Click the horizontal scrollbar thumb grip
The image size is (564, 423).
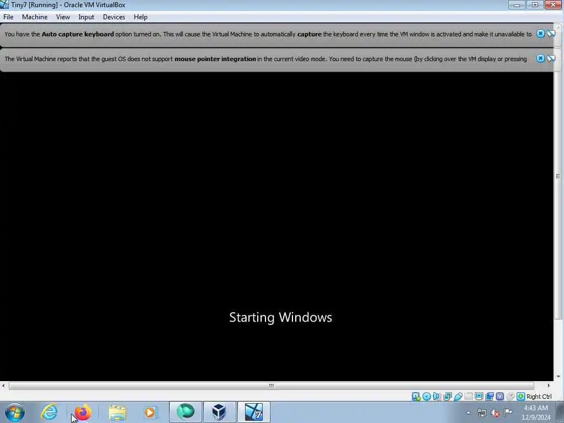tap(271, 386)
